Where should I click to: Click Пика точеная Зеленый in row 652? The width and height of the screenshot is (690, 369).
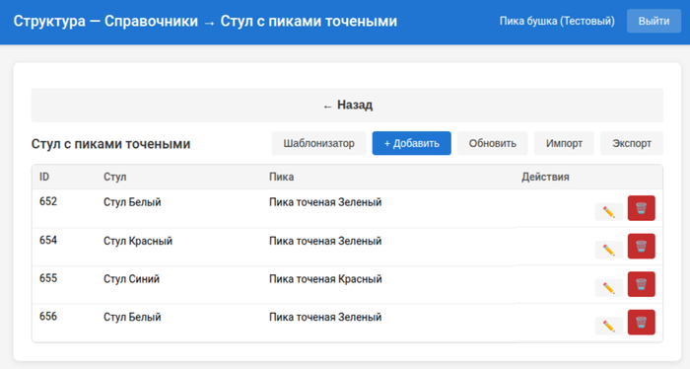point(325,202)
